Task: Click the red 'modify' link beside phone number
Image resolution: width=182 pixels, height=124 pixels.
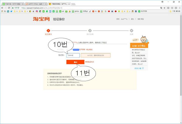Action: click(89, 50)
